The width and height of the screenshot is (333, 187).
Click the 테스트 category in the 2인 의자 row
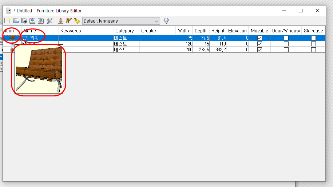pos(126,38)
